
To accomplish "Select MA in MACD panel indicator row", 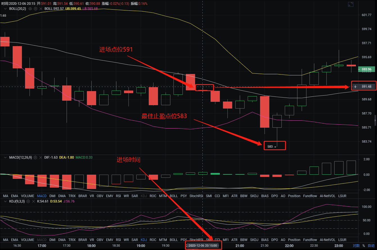I will point(6,196).
